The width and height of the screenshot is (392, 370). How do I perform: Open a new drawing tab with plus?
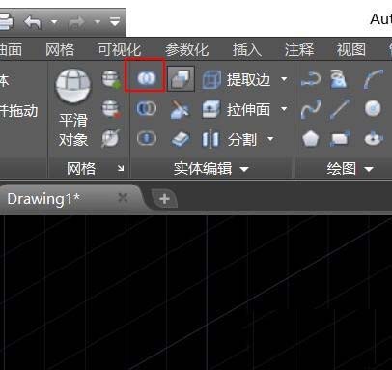tap(164, 199)
